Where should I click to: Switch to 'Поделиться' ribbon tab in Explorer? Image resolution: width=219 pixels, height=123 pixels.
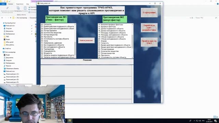(20, 4)
